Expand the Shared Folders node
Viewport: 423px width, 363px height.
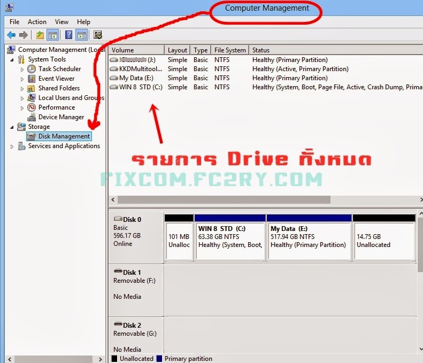pos(22,89)
